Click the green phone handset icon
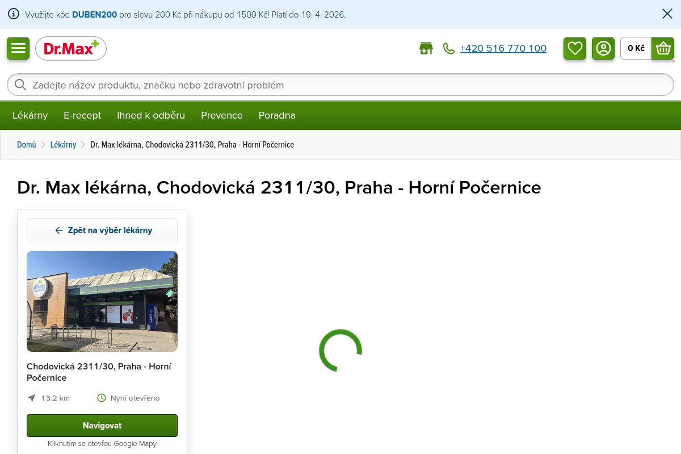This screenshot has width=681, height=454. coord(449,49)
